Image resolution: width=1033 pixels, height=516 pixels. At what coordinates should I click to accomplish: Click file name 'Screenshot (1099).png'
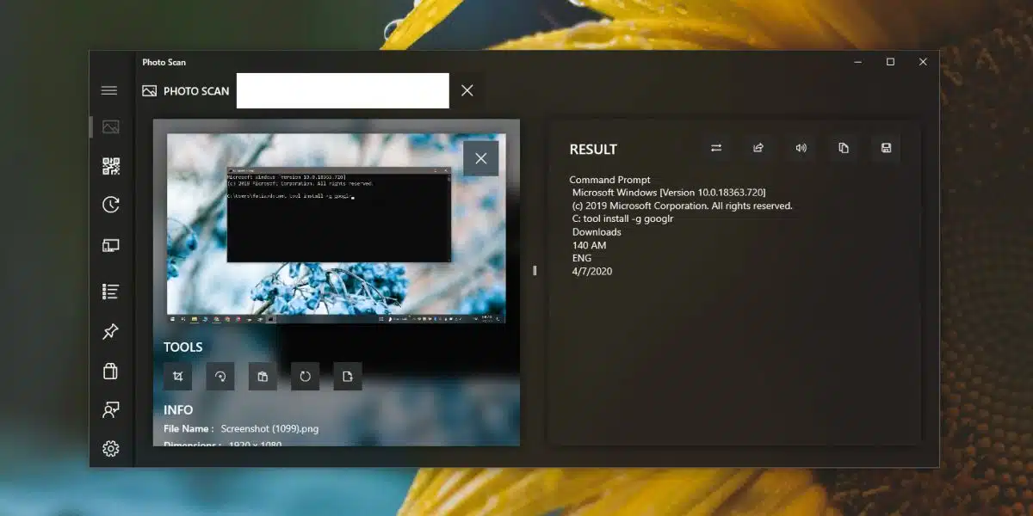269,428
